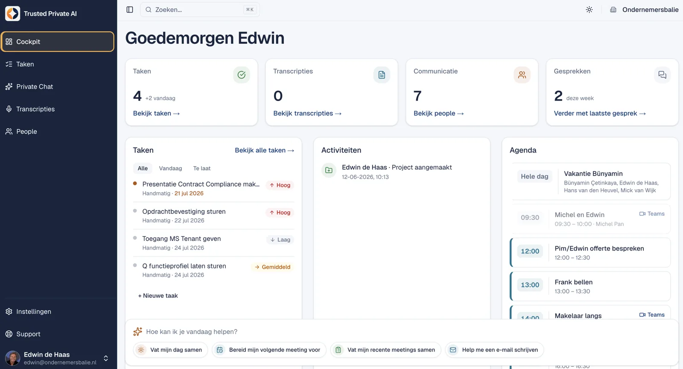Show the Te laat tasks tab
683x369 pixels.
202,168
